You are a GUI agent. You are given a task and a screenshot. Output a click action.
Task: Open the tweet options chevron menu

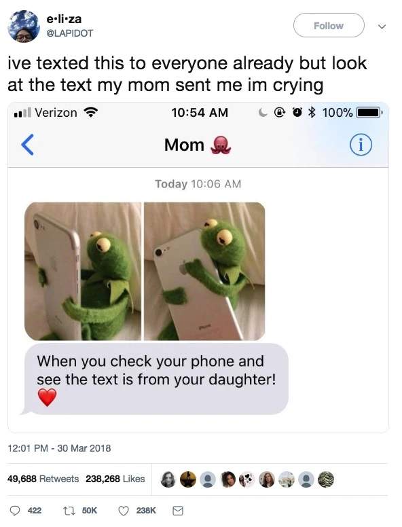click(382, 26)
